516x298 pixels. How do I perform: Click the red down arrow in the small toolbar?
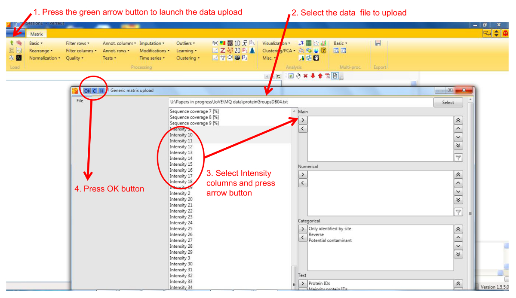(313, 76)
